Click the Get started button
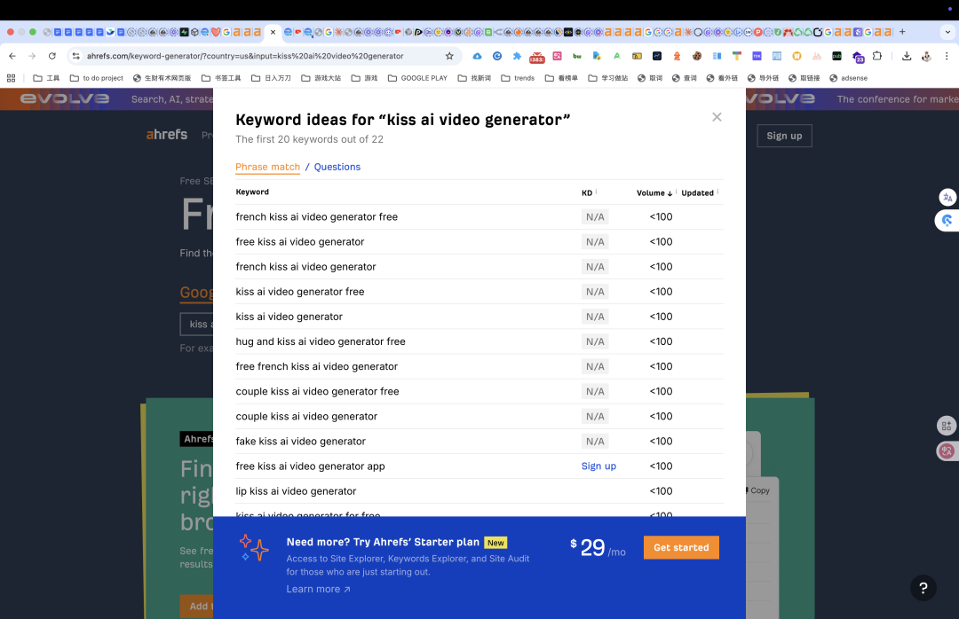Viewport: 959px width, 619px height. coord(681,547)
